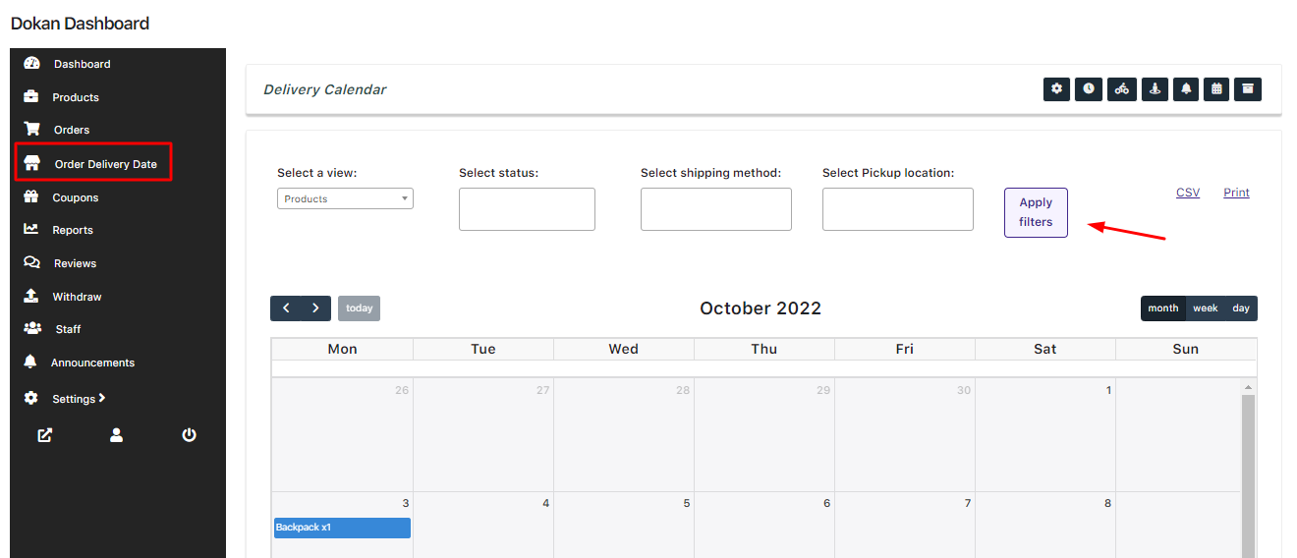Open the gear settings icon in Delivery Calendar header

click(x=1056, y=88)
